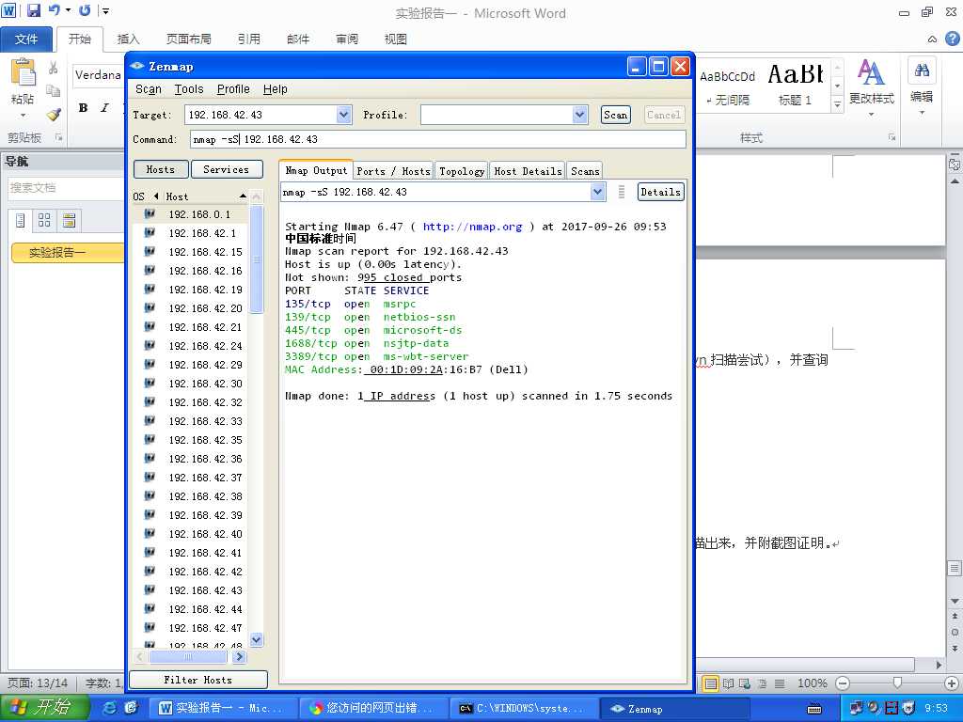Switch Word to Draft view
Image resolution: width=963 pixels, height=722 pixels.
(x=780, y=683)
